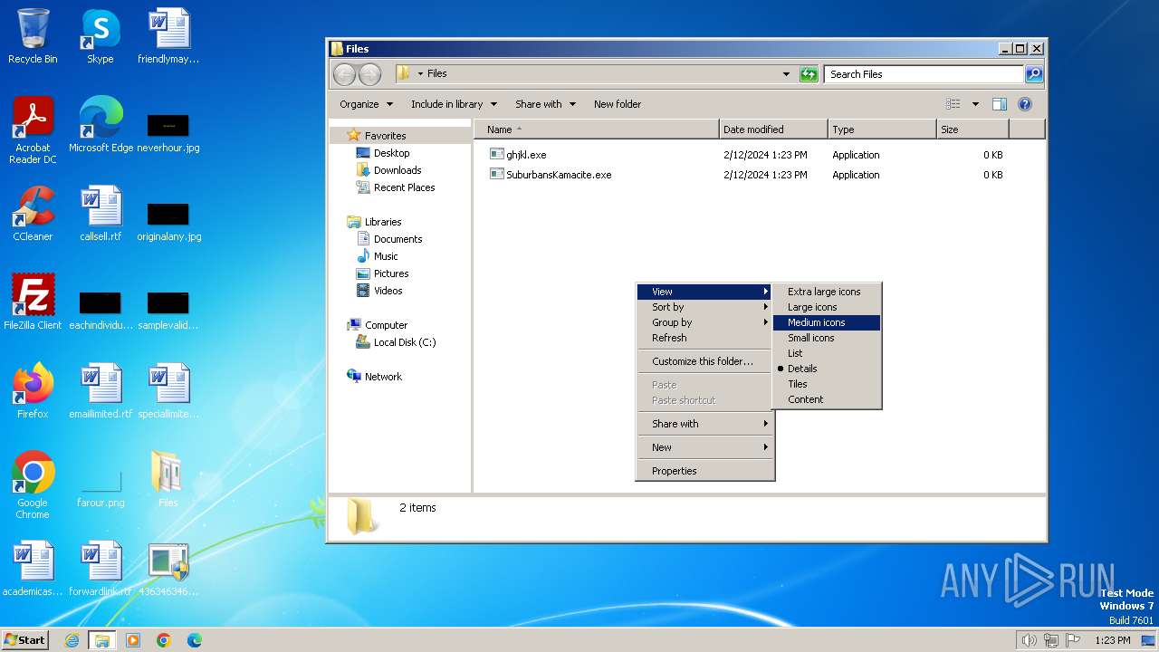Toggle the preview pane button
Image resolution: width=1159 pixels, height=652 pixels.
(x=1000, y=104)
